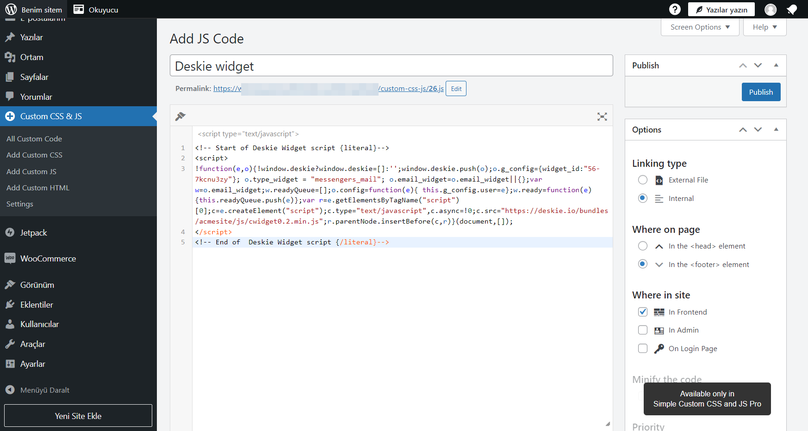Open the Help dropdown tab
This screenshot has height=431, width=808.
tap(764, 27)
